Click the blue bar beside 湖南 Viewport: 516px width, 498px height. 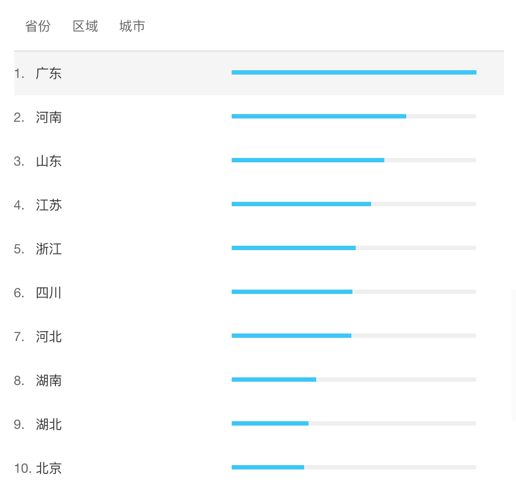[x=274, y=380]
